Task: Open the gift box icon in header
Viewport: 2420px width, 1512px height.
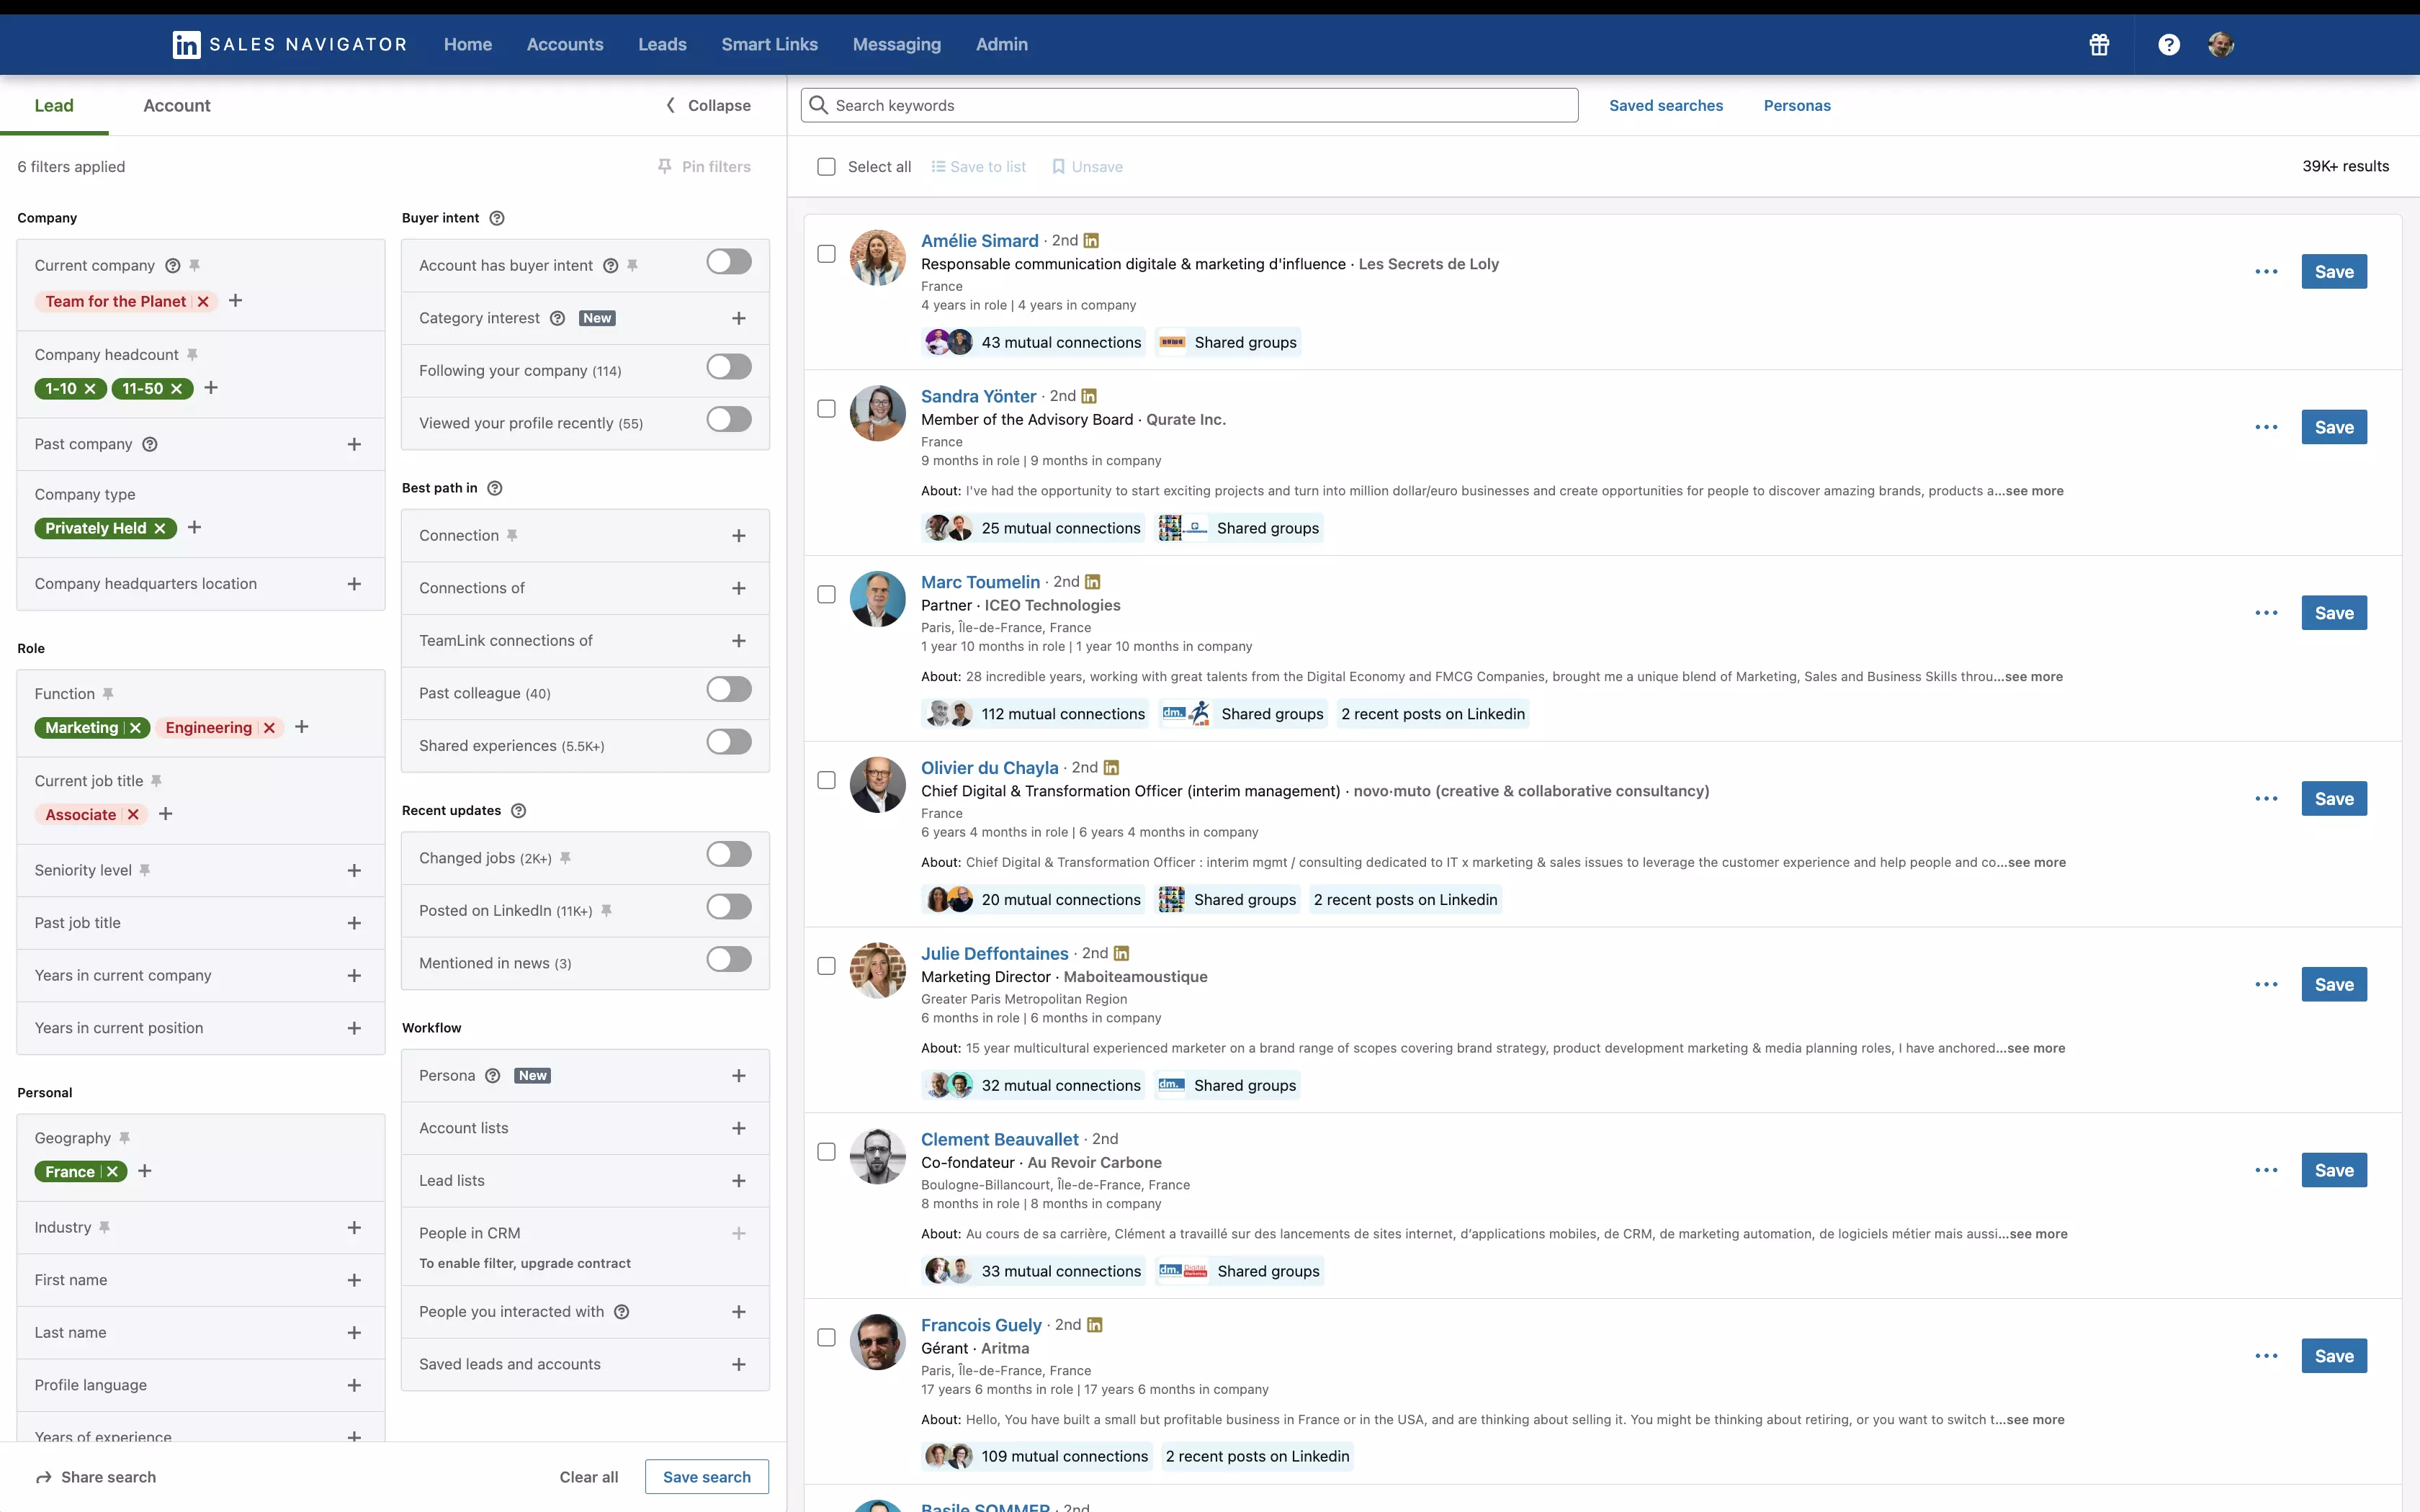Action: coord(2099,44)
